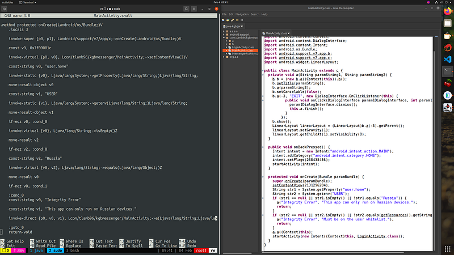Open the terminal hamburger menu button
The height and width of the screenshot is (255, 454).
194,9
